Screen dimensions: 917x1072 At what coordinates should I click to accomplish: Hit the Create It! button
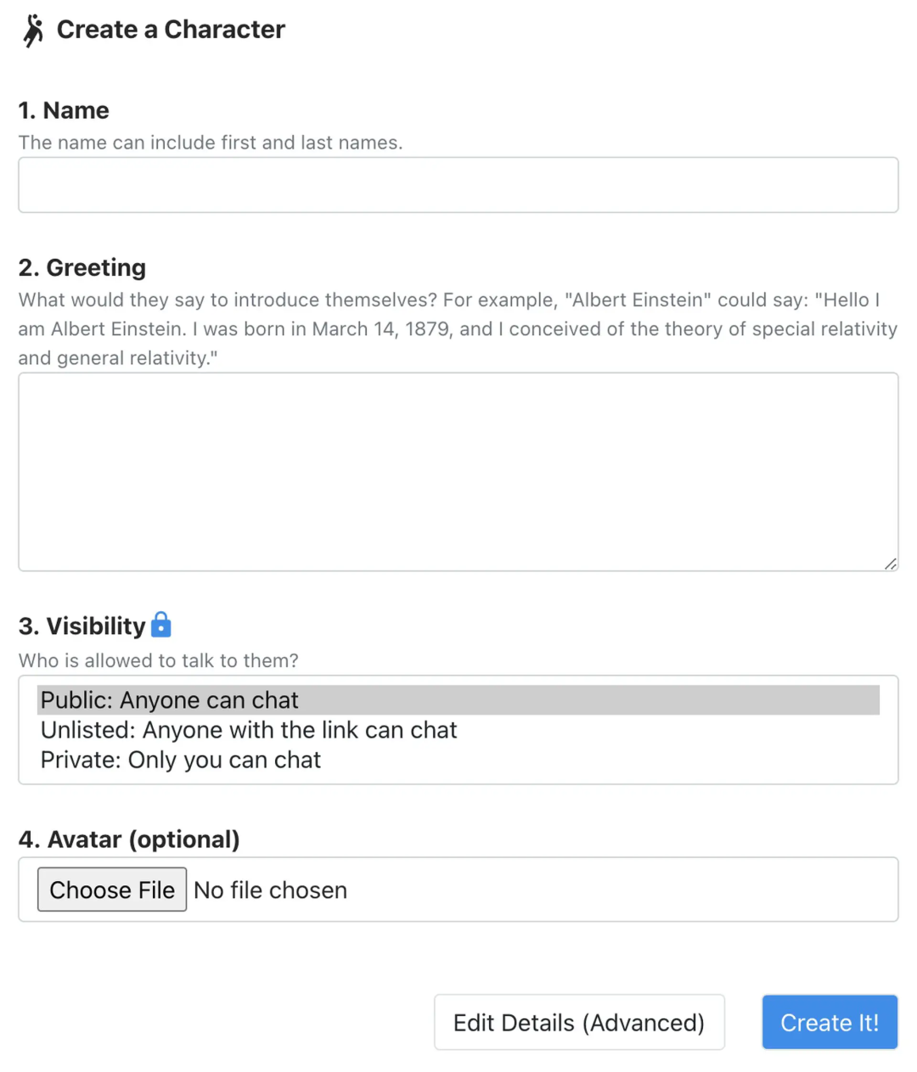830,1023
